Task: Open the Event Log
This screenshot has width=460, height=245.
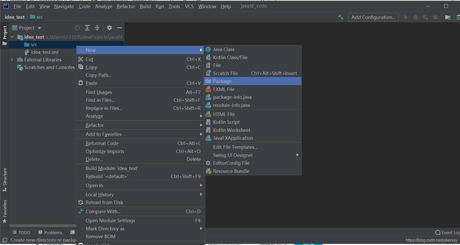Action: pos(447,233)
